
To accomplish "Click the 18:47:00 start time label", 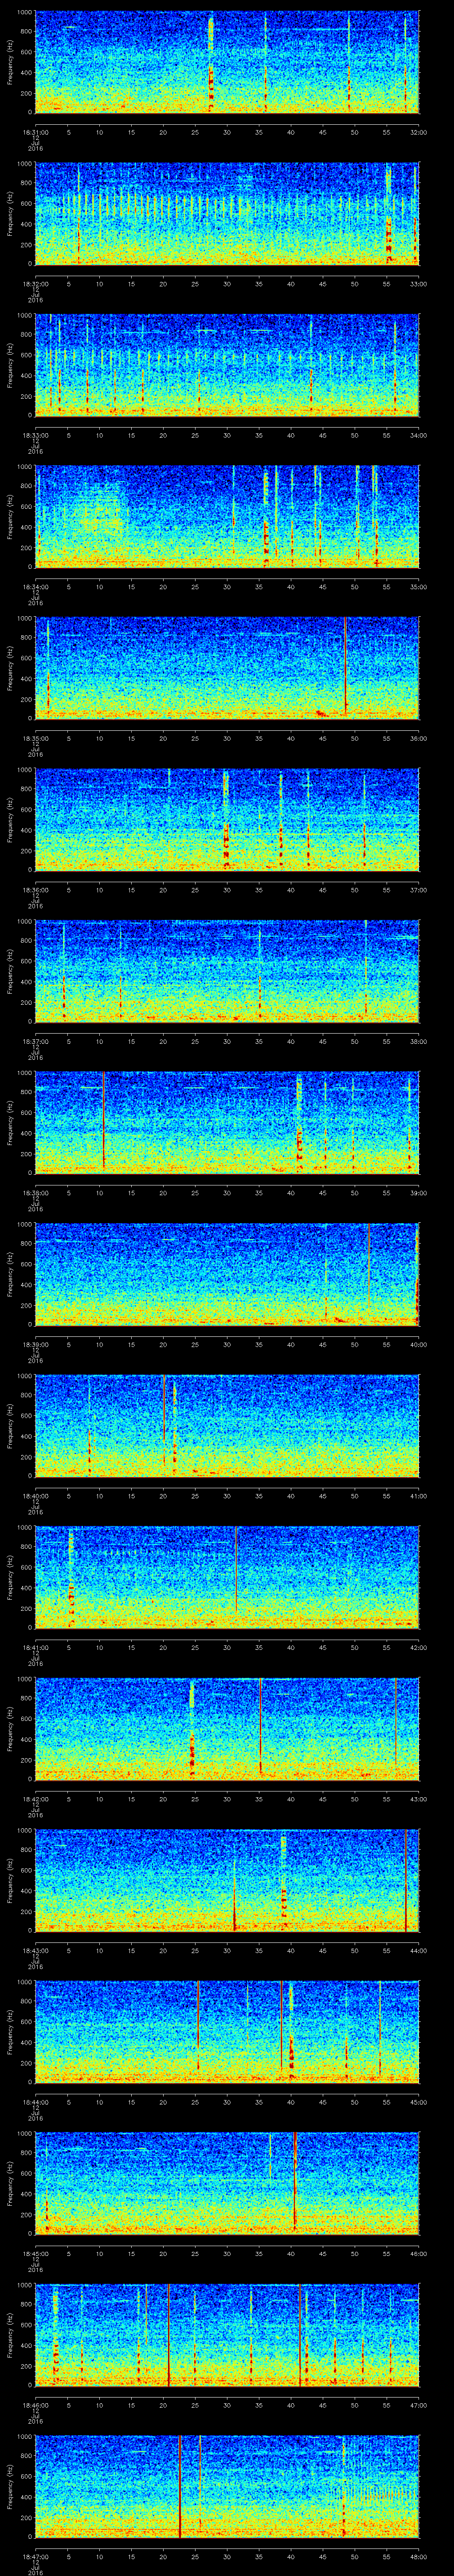I will coord(35,2558).
